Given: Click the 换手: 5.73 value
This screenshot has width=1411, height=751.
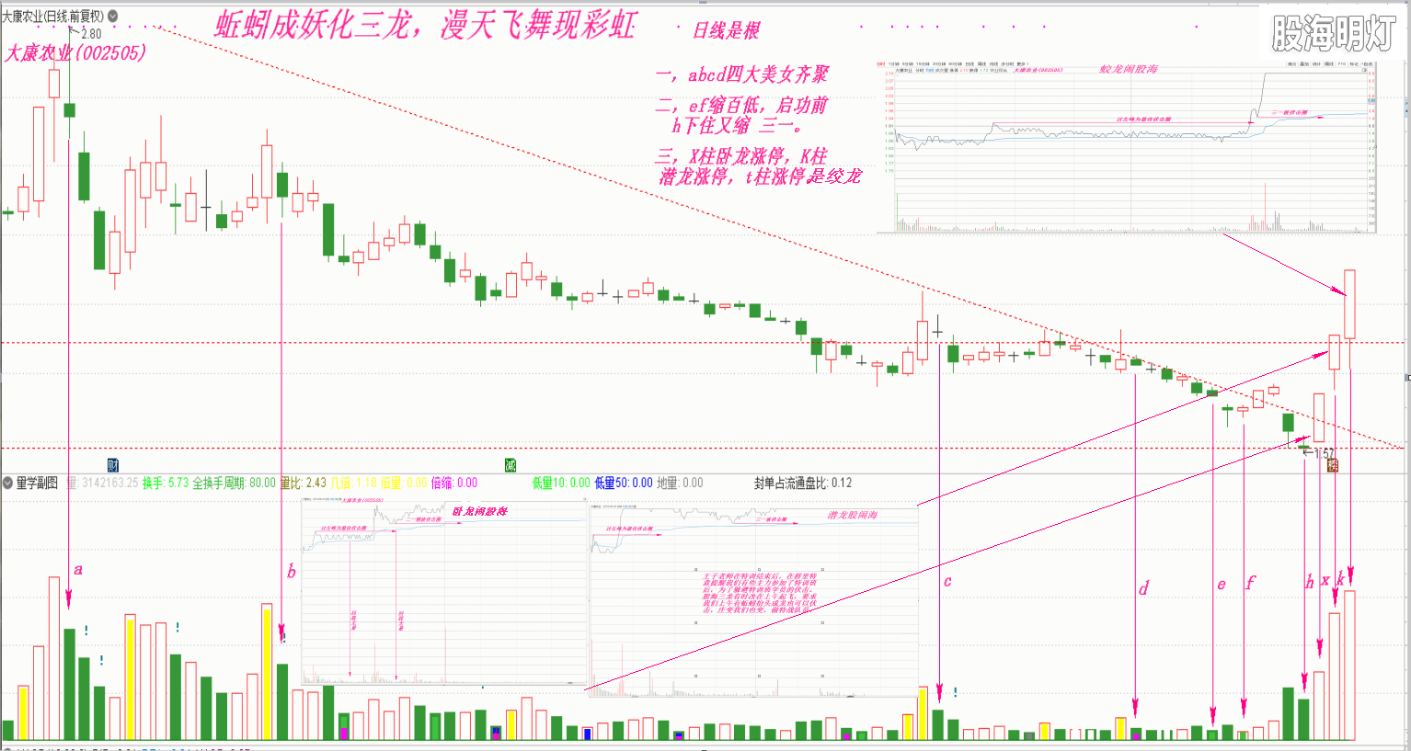Looking at the screenshot, I should pyautogui.click(x=166, y=483).
